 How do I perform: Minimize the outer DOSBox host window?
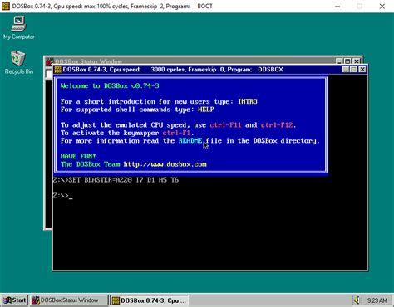[x=337, y=6]
